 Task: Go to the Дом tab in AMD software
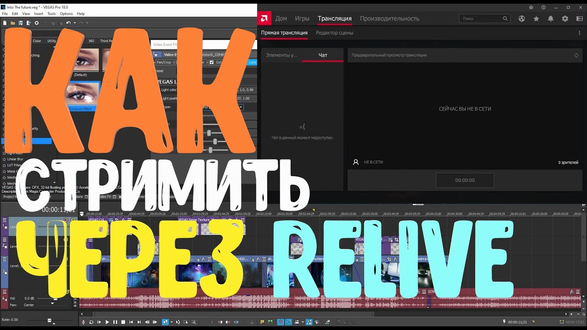(281, 18)
